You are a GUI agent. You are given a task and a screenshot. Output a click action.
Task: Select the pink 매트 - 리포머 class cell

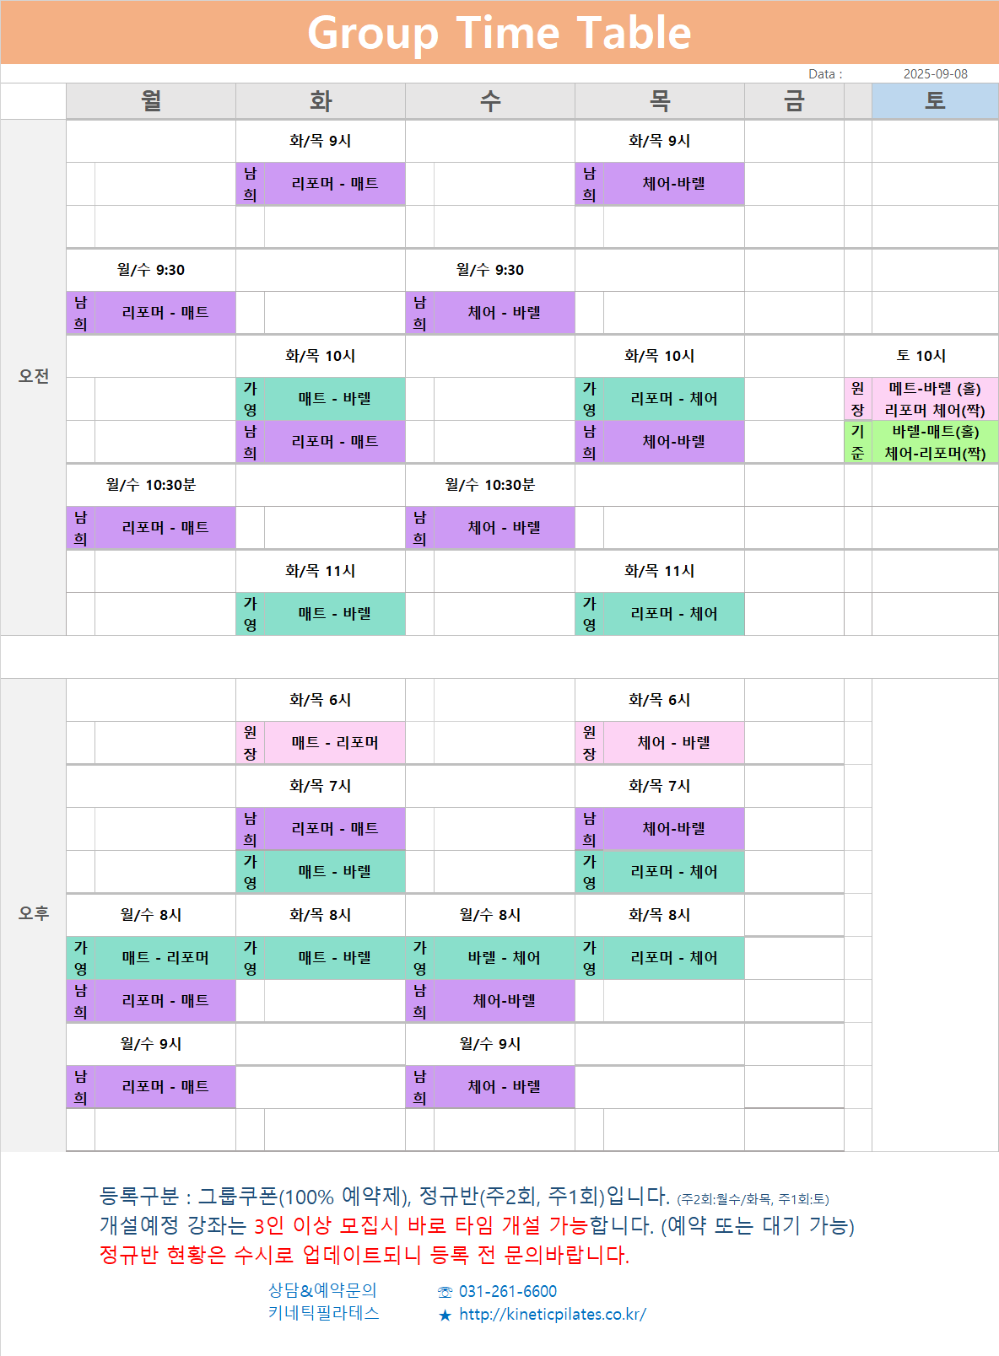335,743
